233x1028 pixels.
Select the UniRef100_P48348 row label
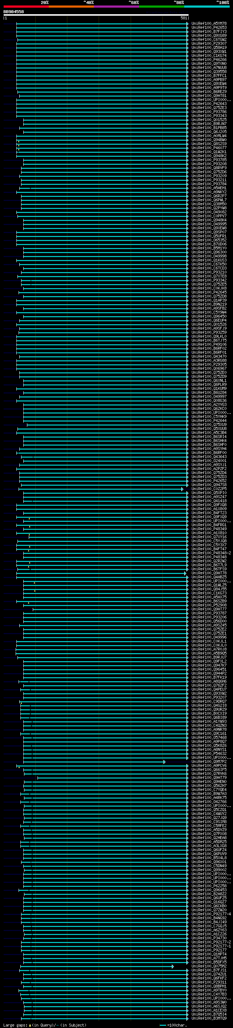[x=209, y=557]
